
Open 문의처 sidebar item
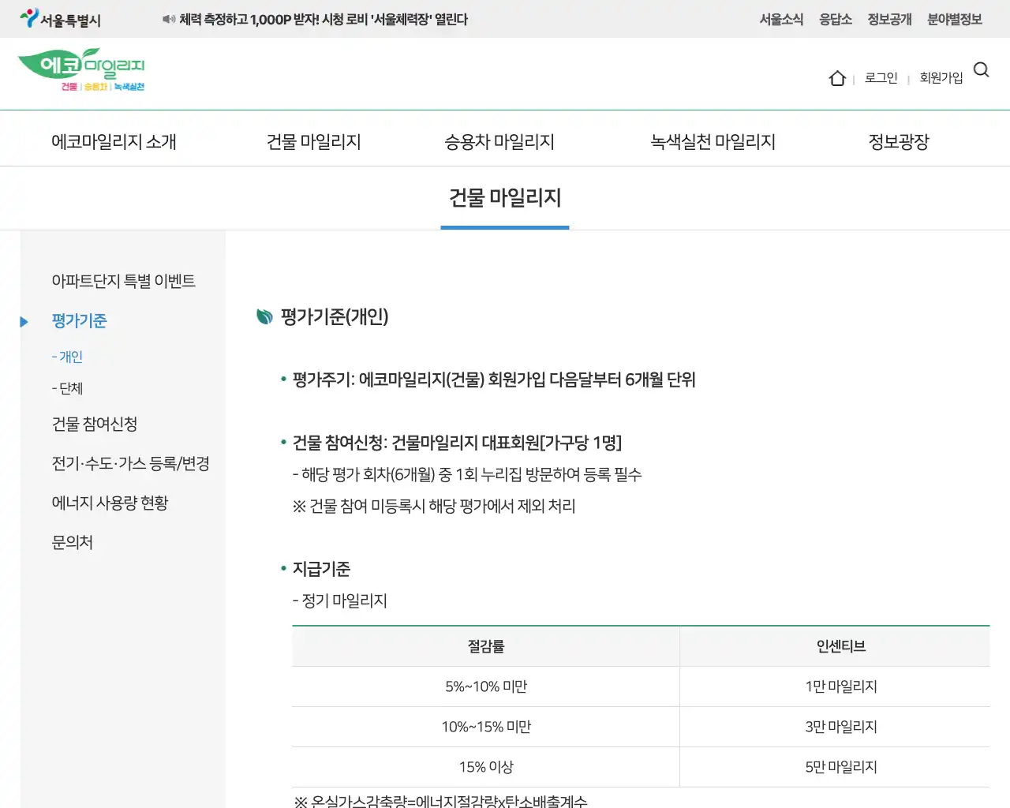tap(72, 542)
